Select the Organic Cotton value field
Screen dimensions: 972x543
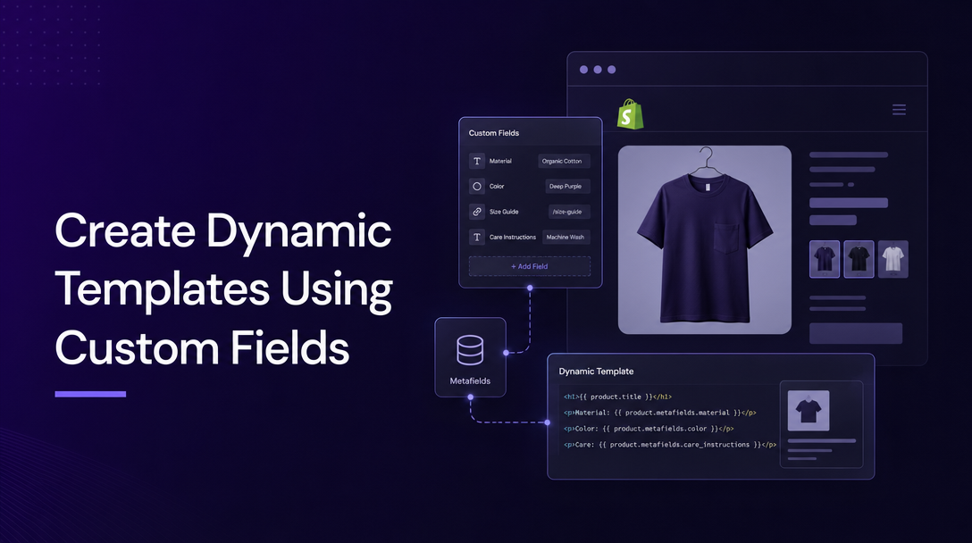[564, 161]
